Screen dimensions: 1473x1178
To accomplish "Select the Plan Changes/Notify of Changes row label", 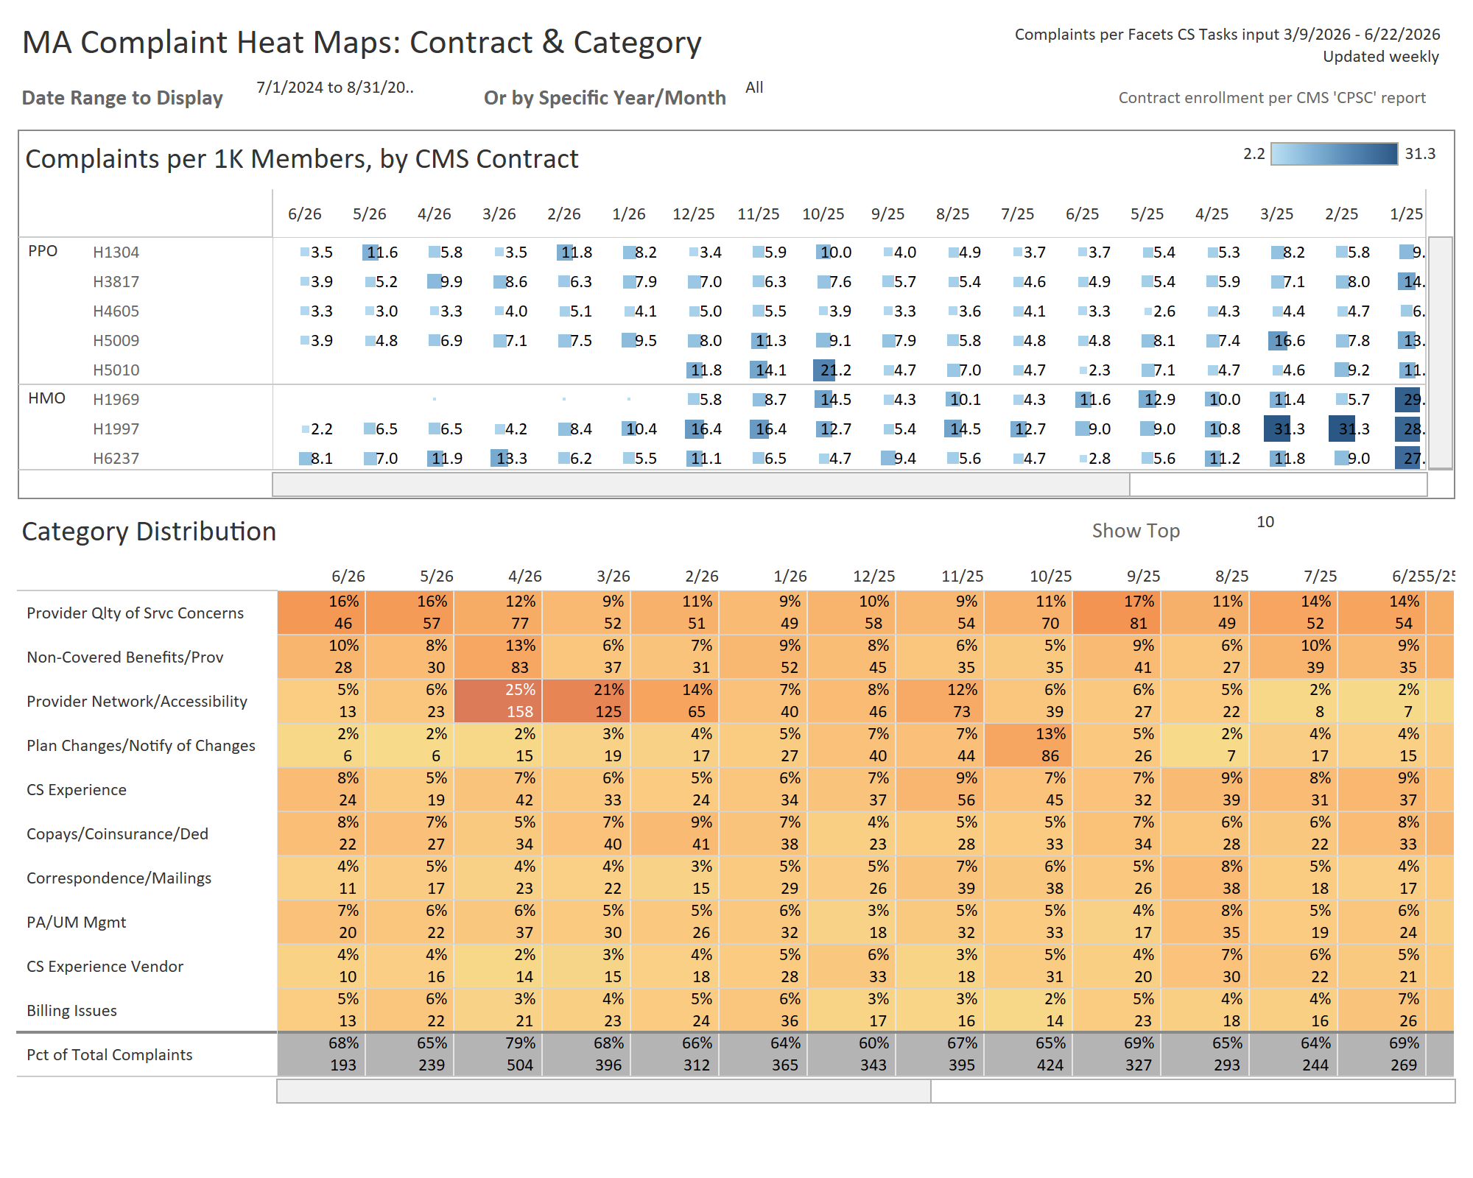I will pos(141,746).
